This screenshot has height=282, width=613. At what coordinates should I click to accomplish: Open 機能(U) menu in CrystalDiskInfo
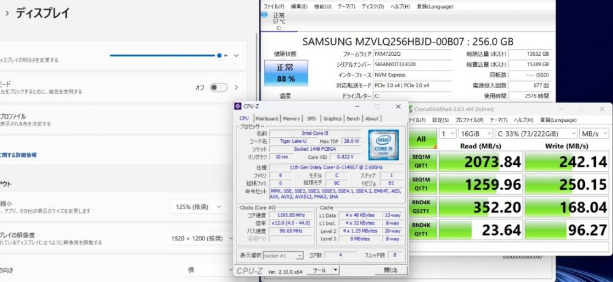[323, 7]
